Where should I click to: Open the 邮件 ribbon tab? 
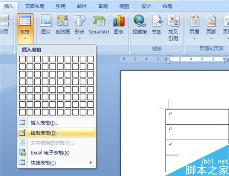pyautogui.click(x=82, y=6)
